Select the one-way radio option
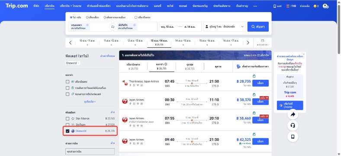 [x=87, y=17]
